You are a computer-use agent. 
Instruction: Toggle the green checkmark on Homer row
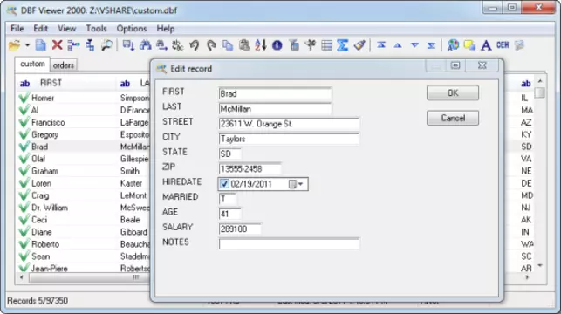click(24, 98)
